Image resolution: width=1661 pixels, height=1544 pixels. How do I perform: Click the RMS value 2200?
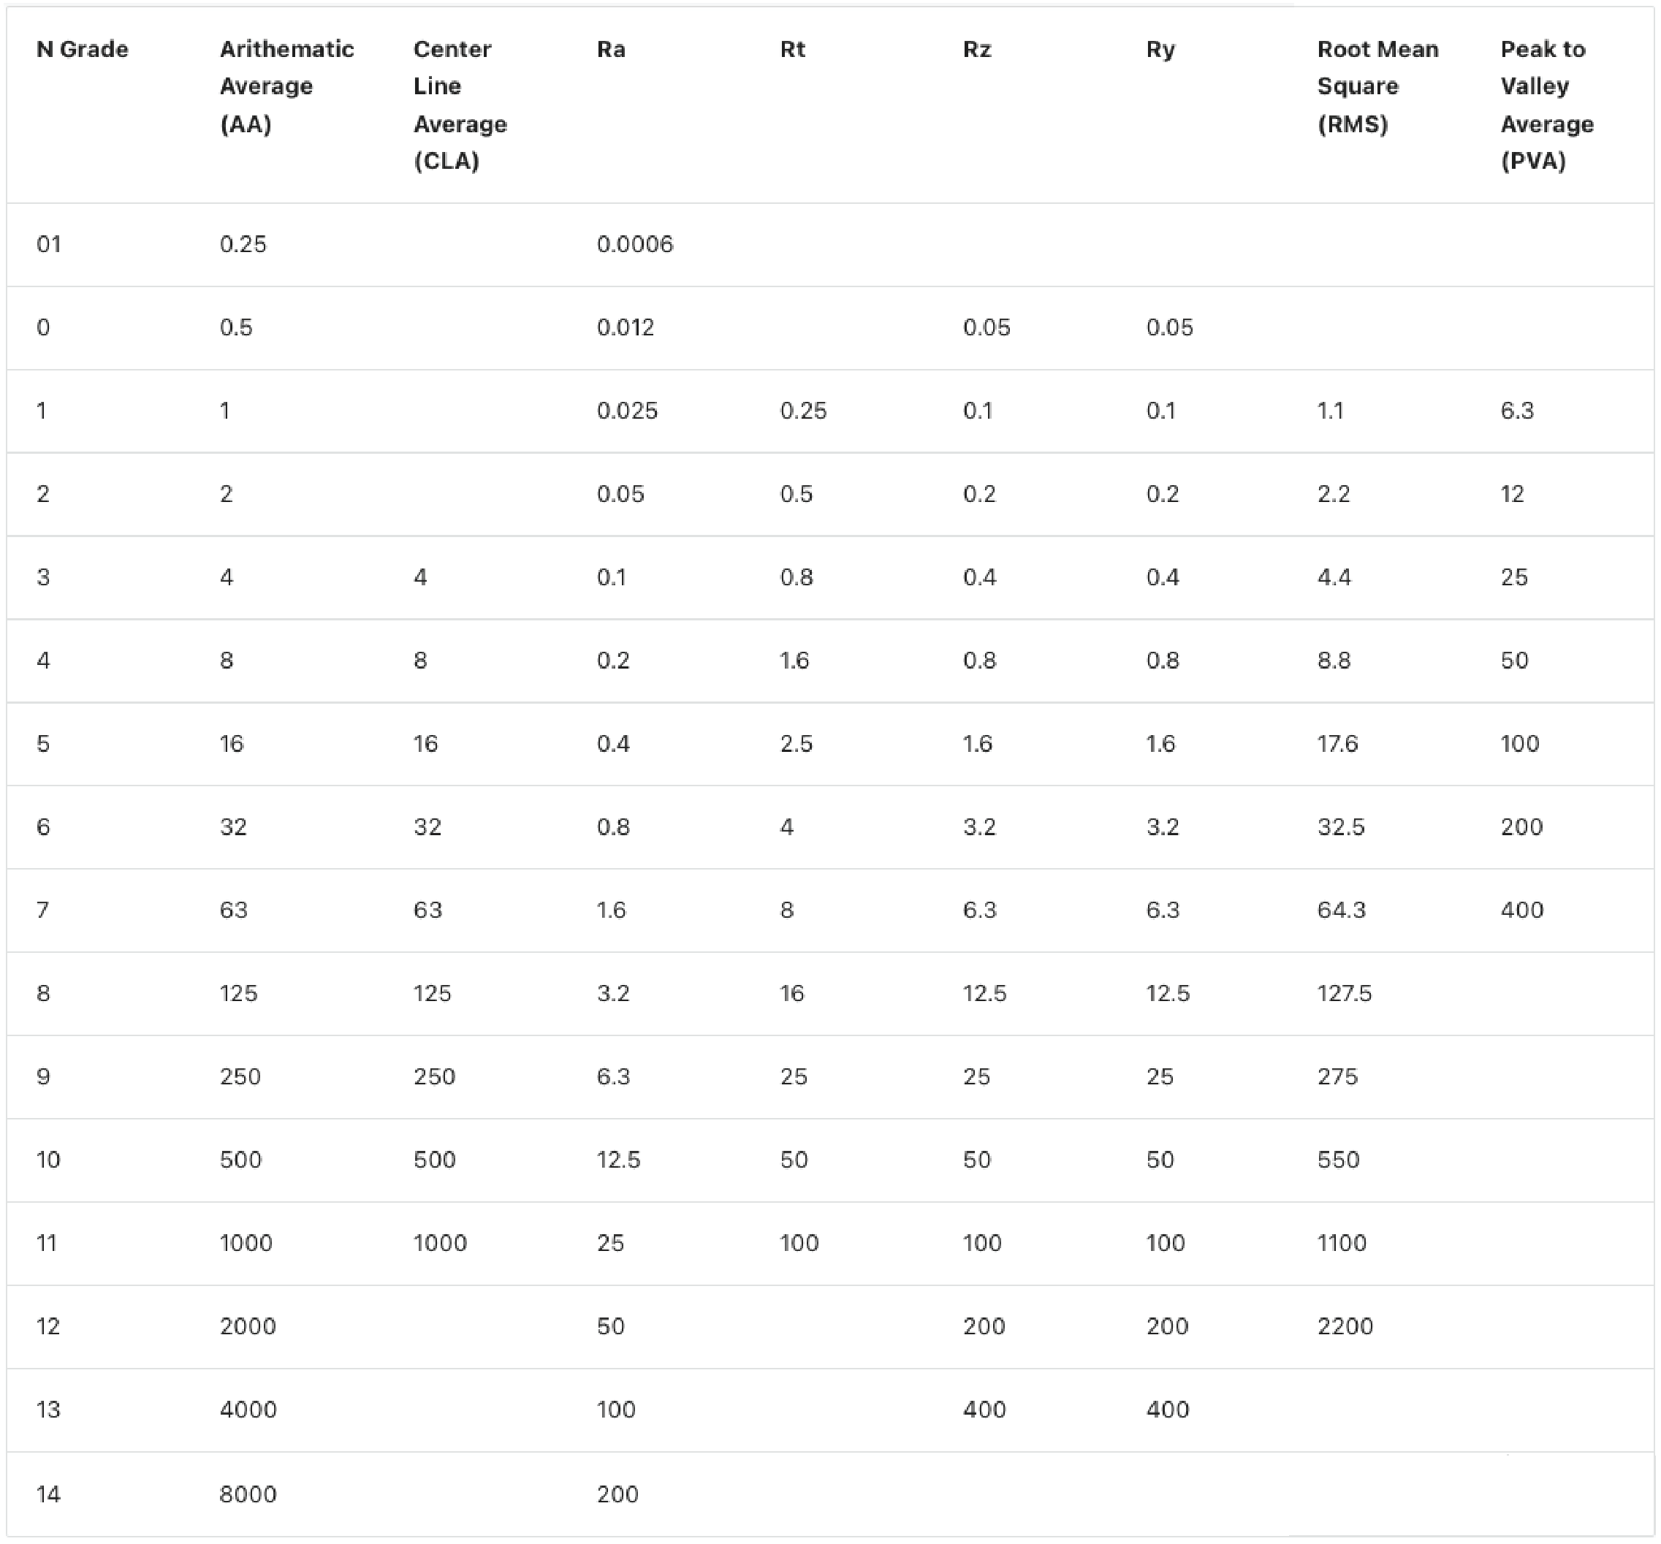click(1345, 1326)
